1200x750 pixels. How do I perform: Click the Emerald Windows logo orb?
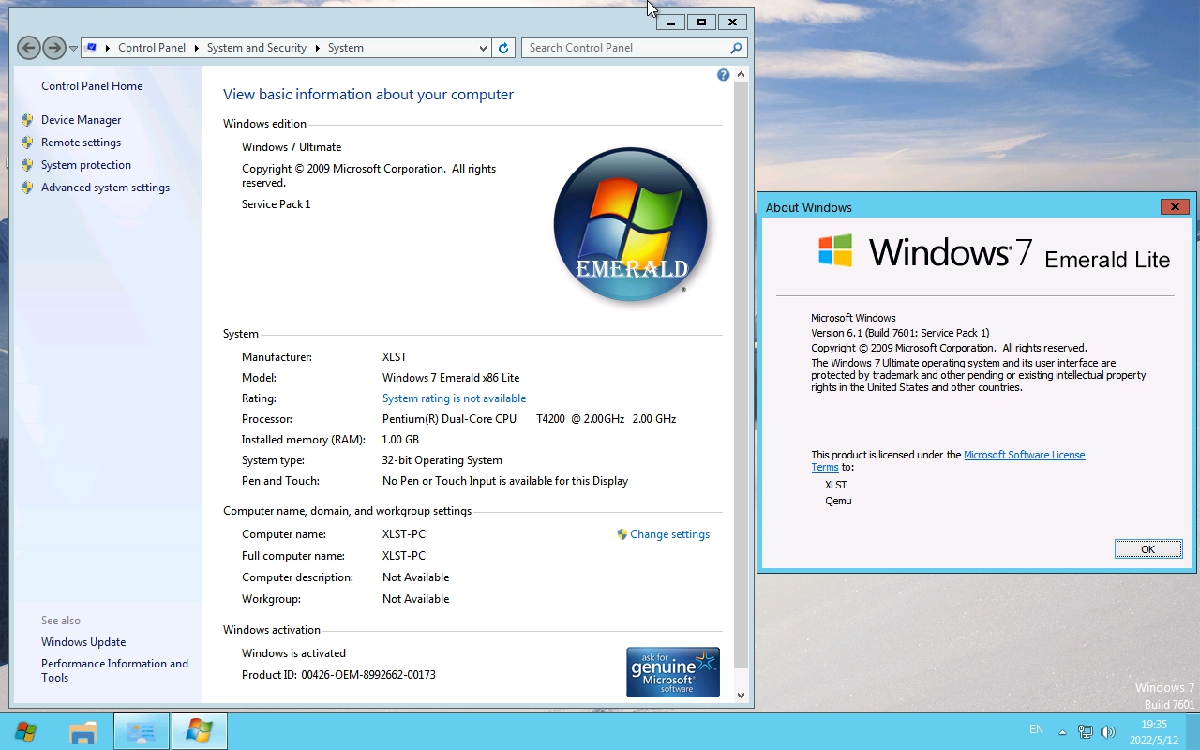pos(631,225)
